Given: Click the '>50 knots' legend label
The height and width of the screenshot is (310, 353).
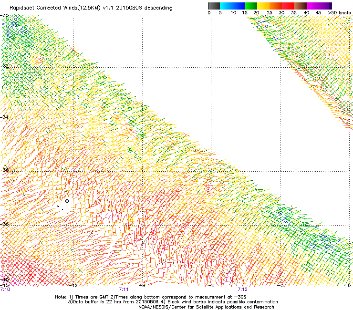Looking at the screenshot, I should pyautogui.click(x=339, y=13).
